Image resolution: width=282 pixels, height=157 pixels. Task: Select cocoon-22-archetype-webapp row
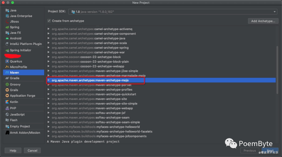point(161,66)
